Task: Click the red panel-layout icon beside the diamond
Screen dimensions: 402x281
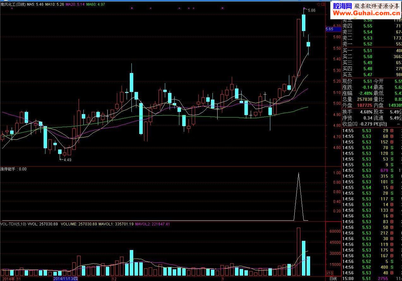Action: 323,4
